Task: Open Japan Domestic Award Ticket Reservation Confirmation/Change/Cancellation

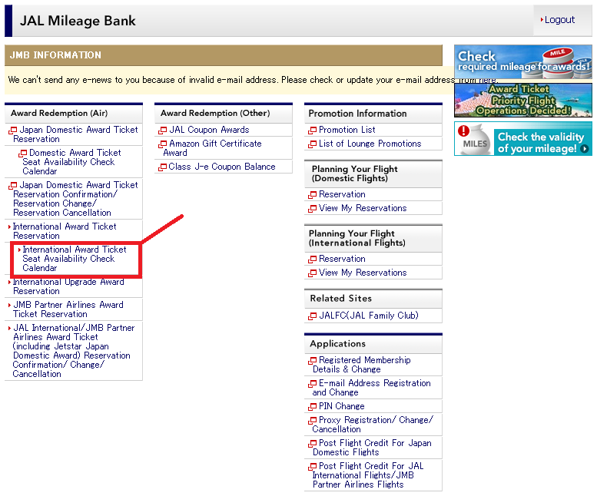Action: pos(75,199)
